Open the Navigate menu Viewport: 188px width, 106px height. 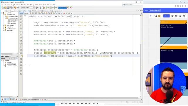[x=13, y=5]
